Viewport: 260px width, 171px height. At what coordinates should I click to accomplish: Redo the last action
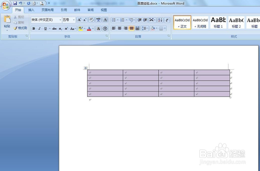(x=29, y=3)
